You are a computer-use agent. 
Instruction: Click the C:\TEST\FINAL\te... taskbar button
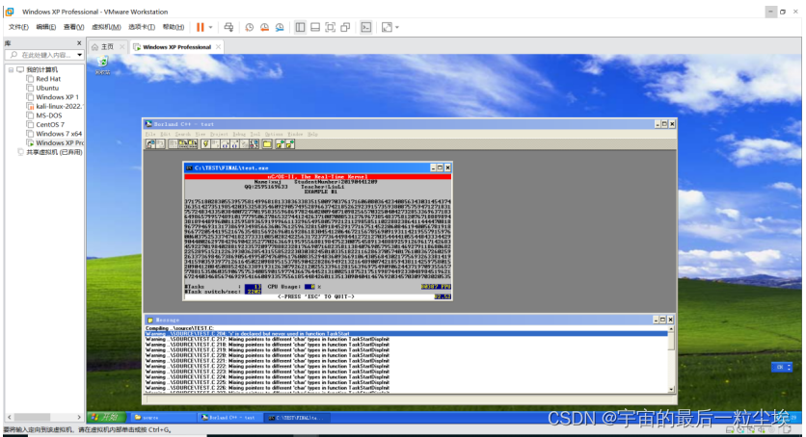297,418
